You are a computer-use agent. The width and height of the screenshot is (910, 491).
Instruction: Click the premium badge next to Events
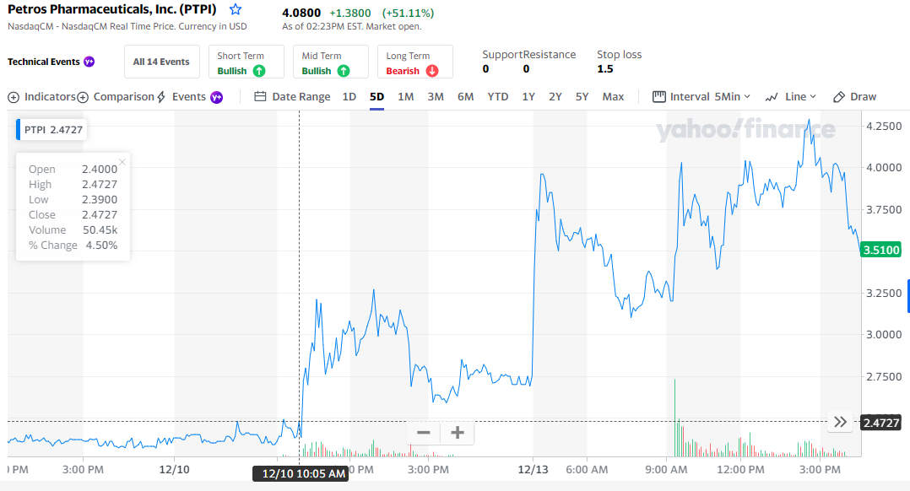click(x=216, y=97)
